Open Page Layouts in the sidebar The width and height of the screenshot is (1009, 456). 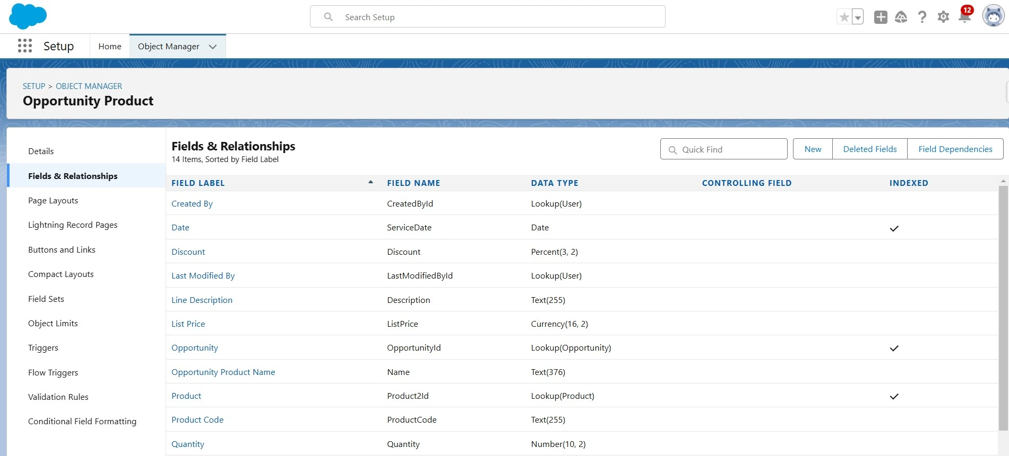click(x=53, y=201)
